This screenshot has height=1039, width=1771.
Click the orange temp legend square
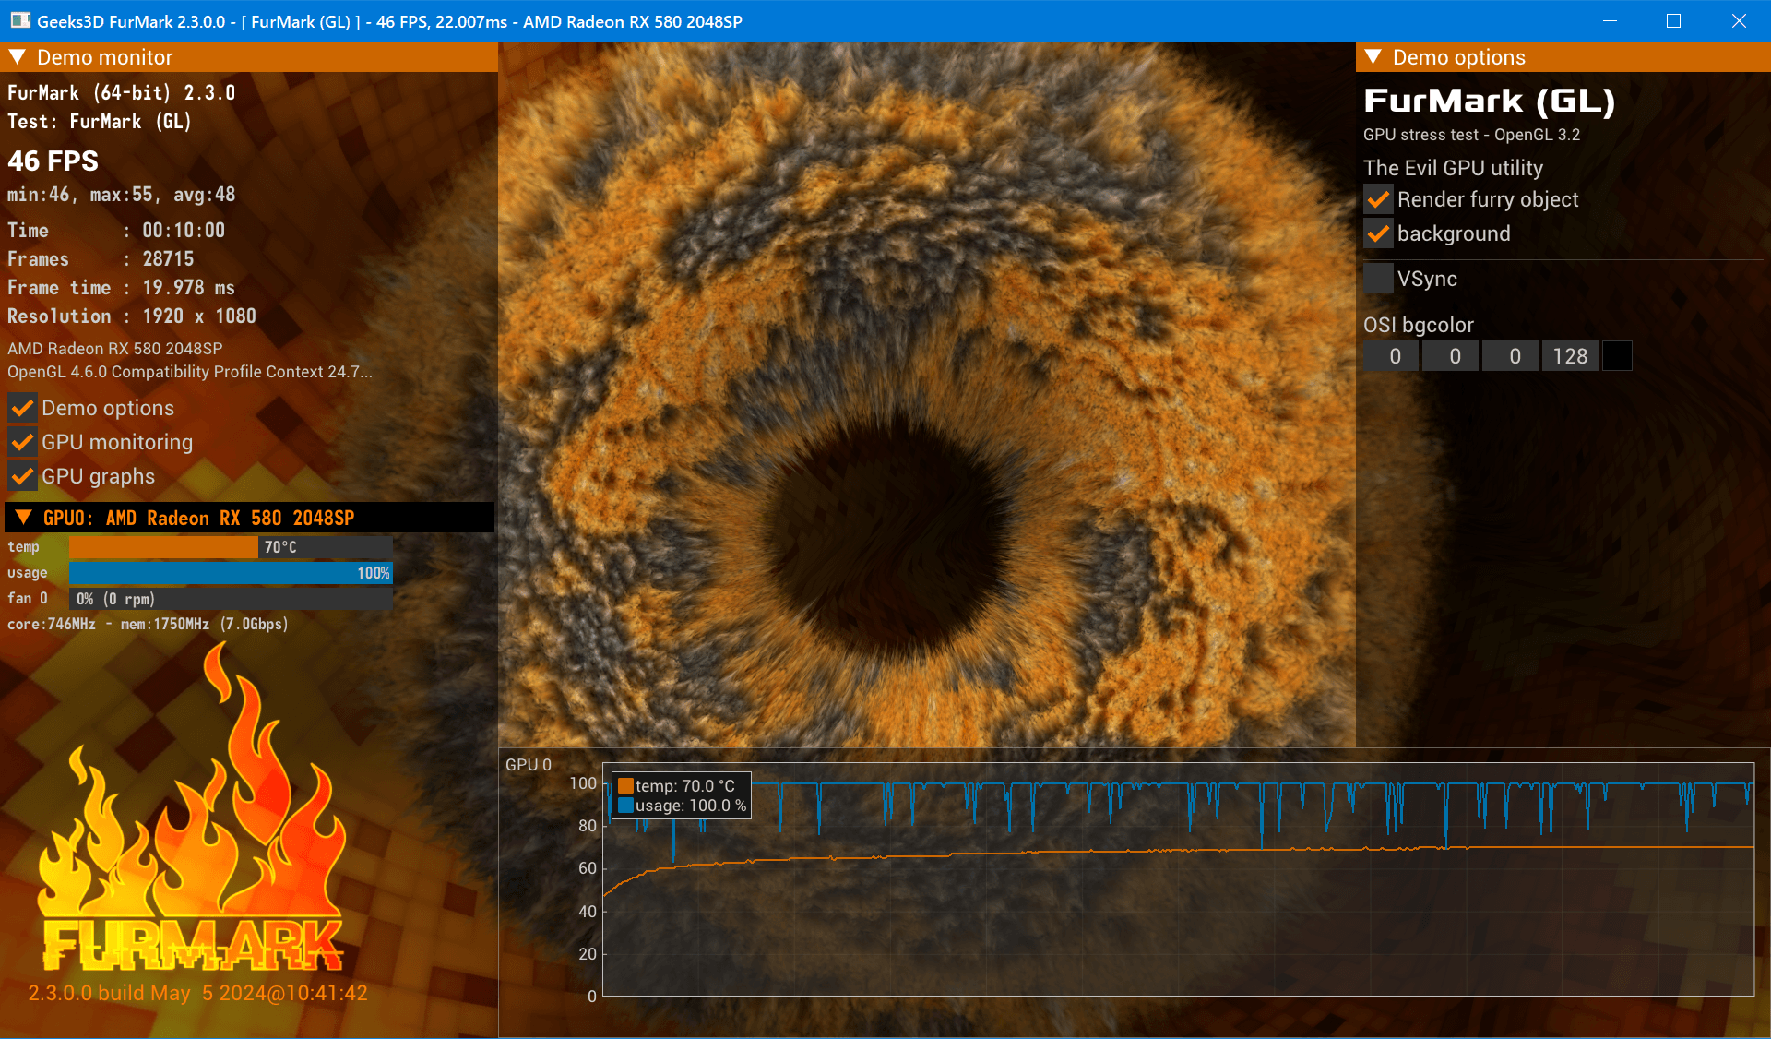[625, 786]
